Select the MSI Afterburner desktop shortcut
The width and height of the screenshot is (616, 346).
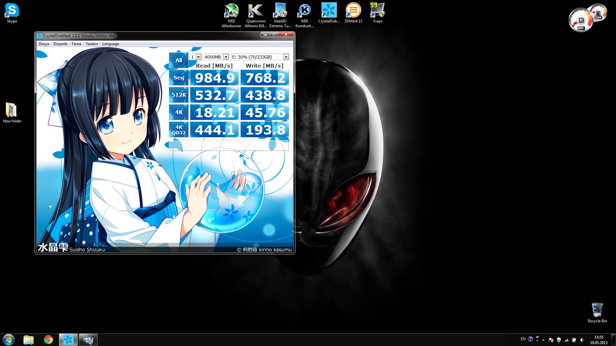(x=231, y=15)
